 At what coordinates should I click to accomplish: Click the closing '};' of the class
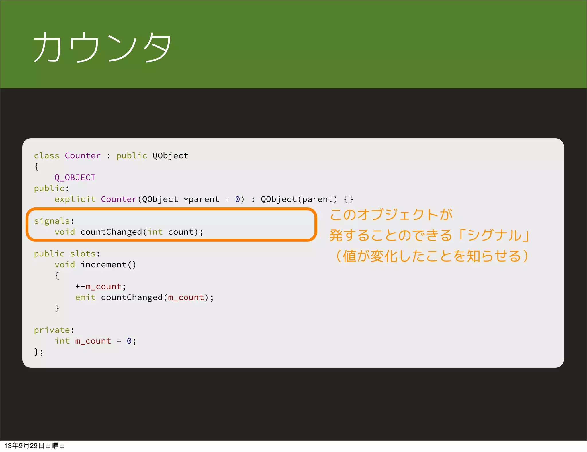tap(39, 352)
